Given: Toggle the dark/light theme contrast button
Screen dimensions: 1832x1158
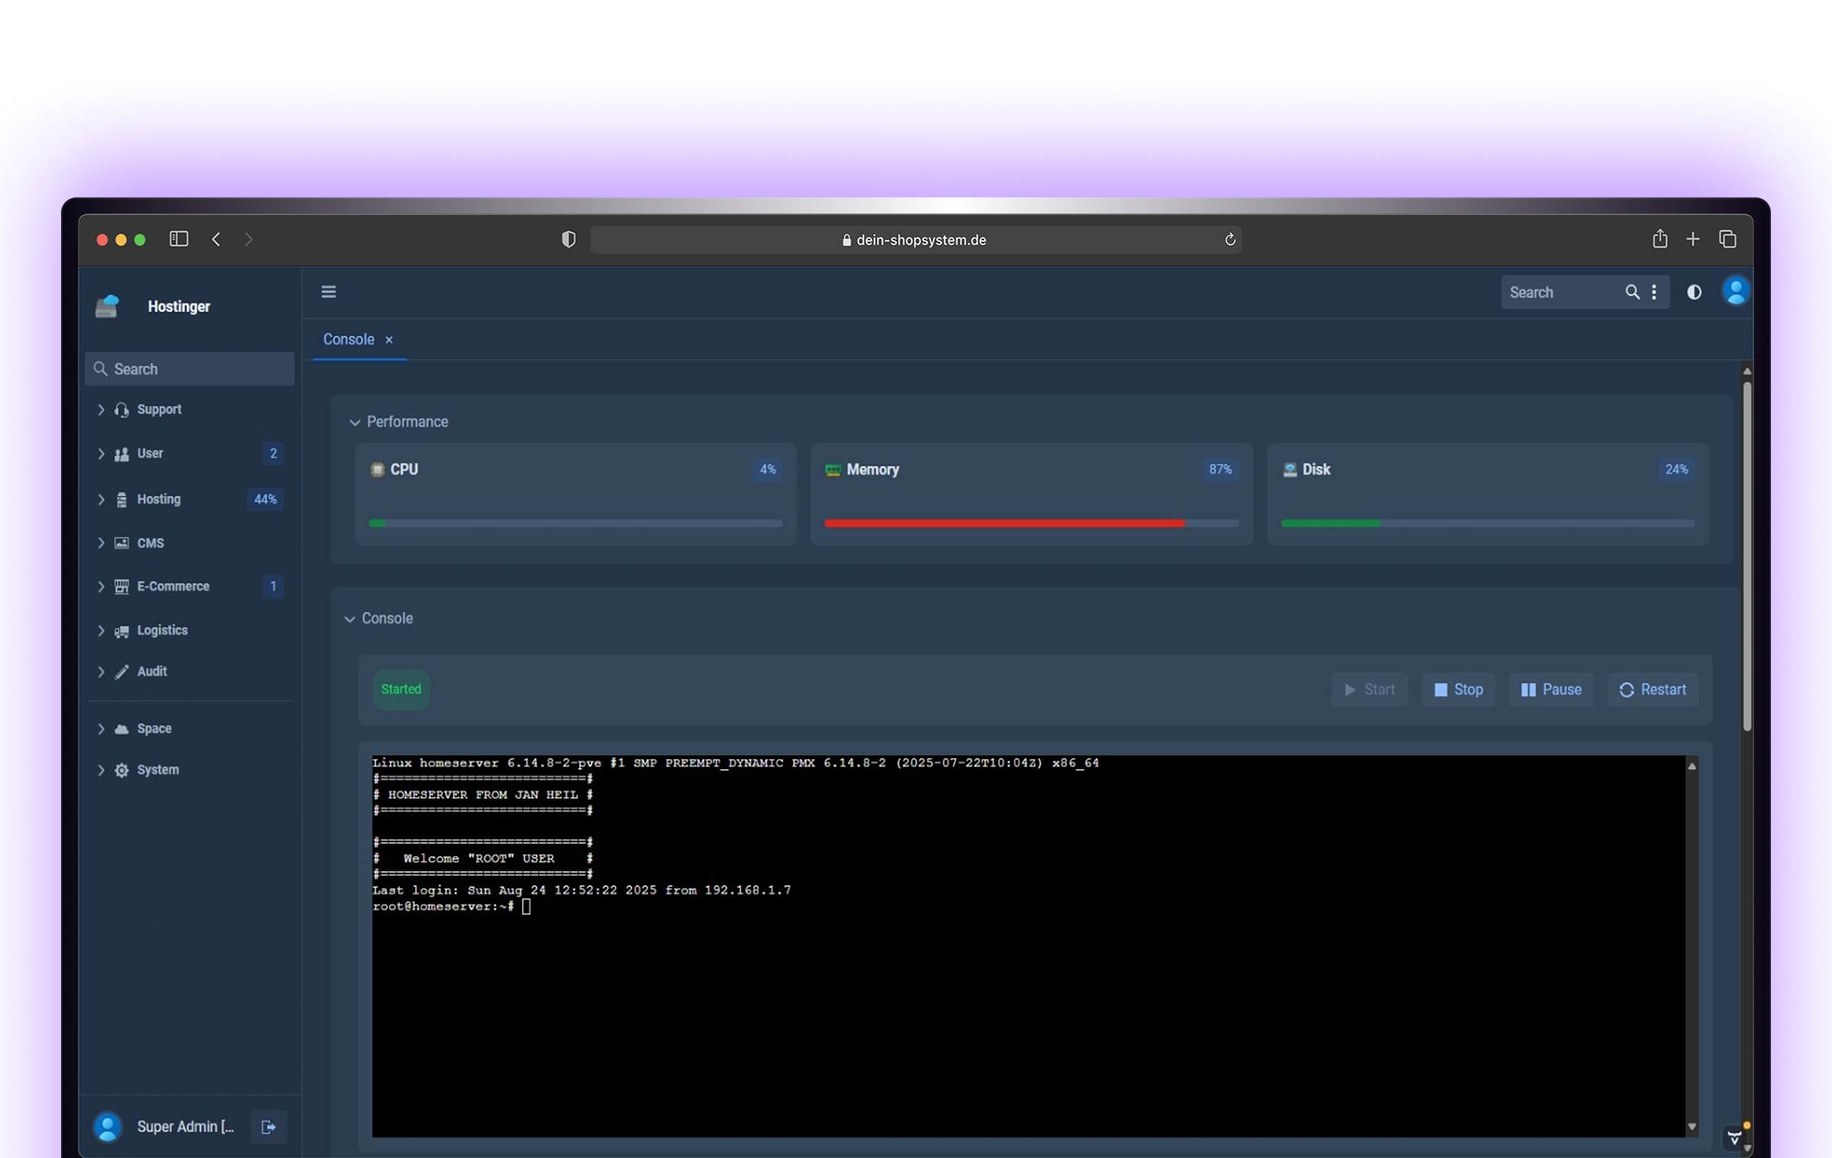Looking at the screenshot, I should click(1694, 292).
